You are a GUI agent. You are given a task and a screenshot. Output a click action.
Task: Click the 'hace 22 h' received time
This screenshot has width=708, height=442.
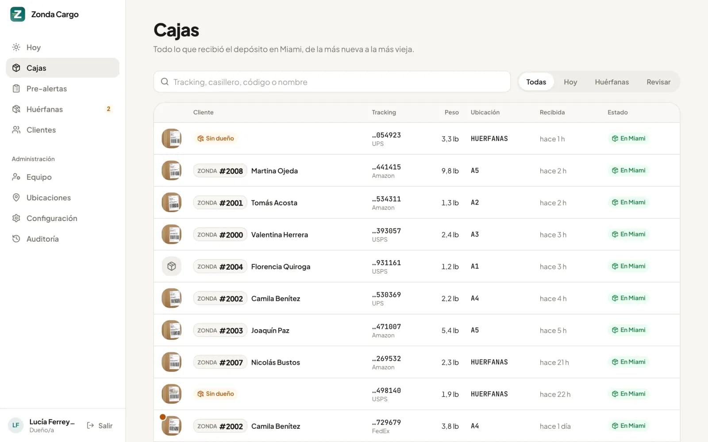[x=555, y=394]
